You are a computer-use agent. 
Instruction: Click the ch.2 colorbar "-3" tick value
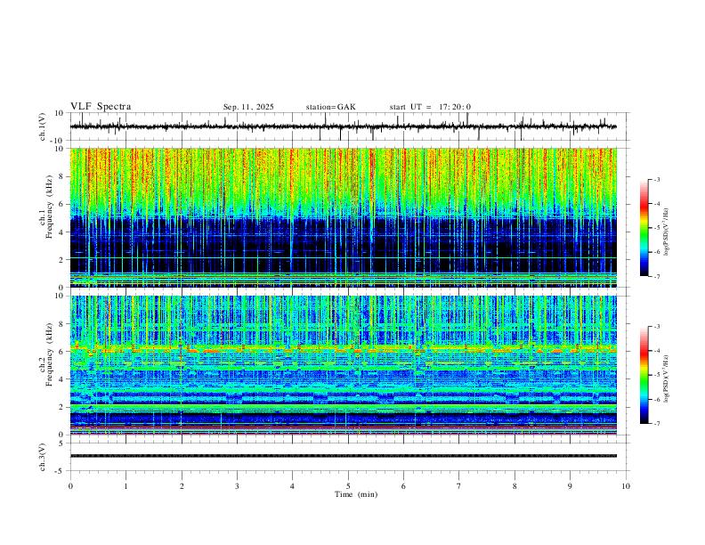tap(656, 327)
